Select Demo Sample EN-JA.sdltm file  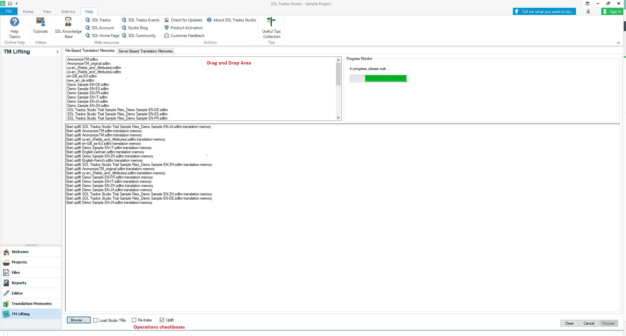(x=87, y=101)
